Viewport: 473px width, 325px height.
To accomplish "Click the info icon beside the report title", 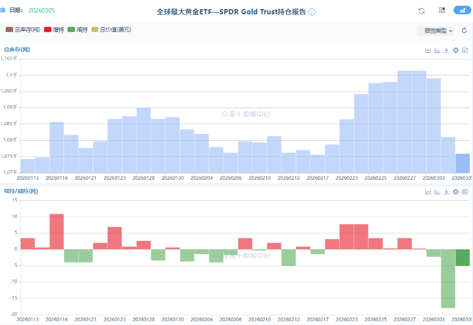I will (x=312, y=12).
